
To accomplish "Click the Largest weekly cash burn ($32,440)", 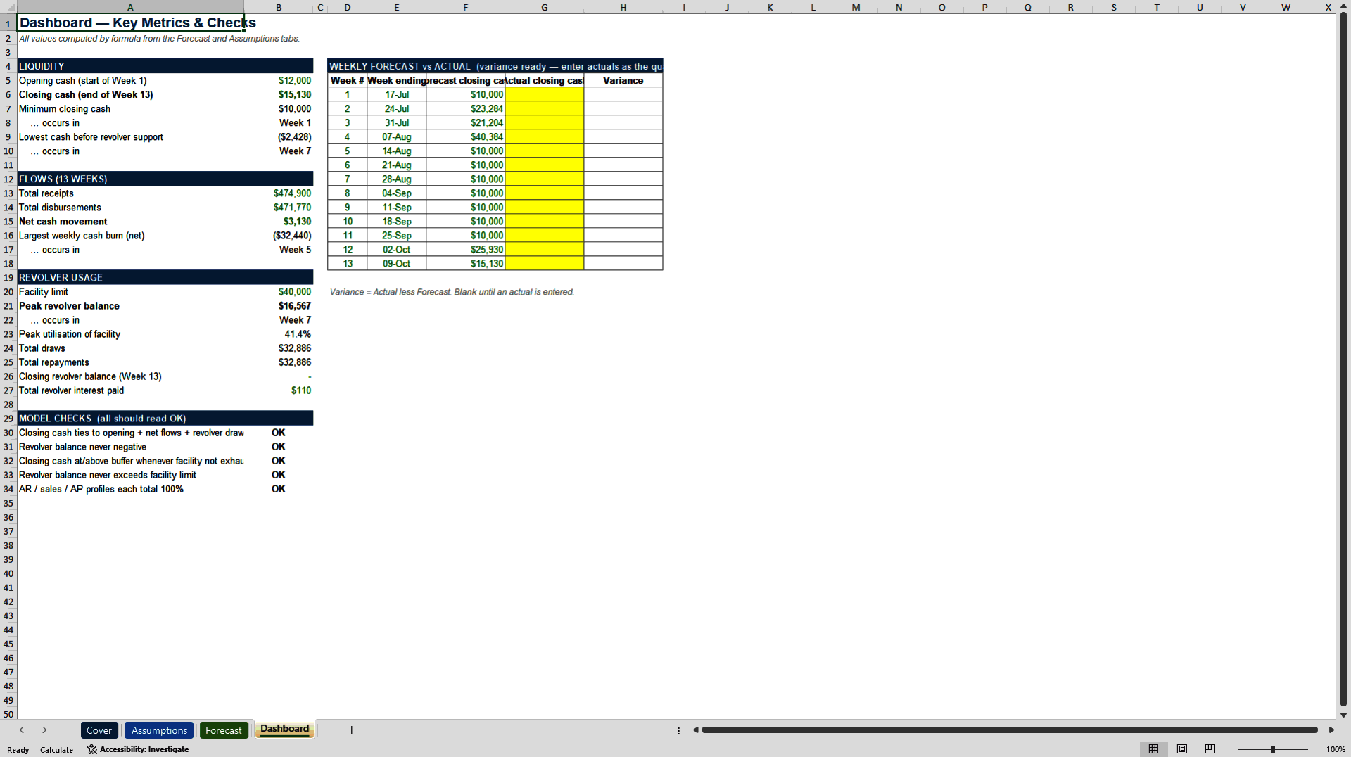I will (279, 236).
